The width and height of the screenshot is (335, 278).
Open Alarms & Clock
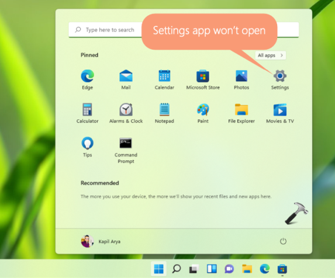(x=126, y=113)
